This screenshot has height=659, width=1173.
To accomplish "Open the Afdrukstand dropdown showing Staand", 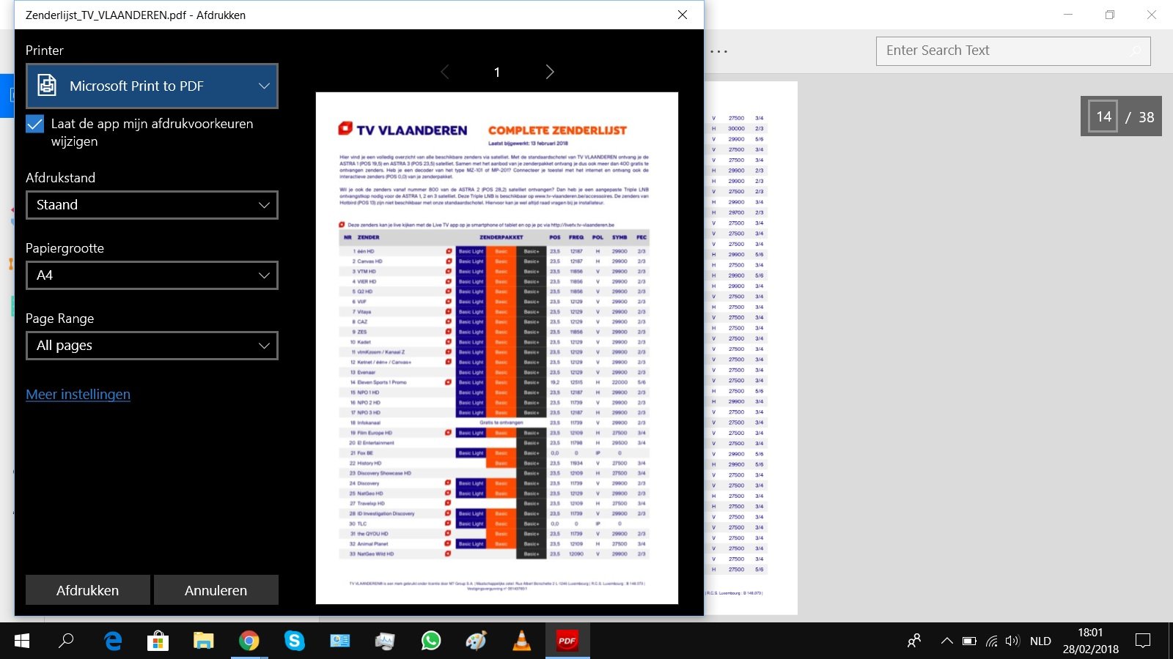I will (x=152, y=205).
